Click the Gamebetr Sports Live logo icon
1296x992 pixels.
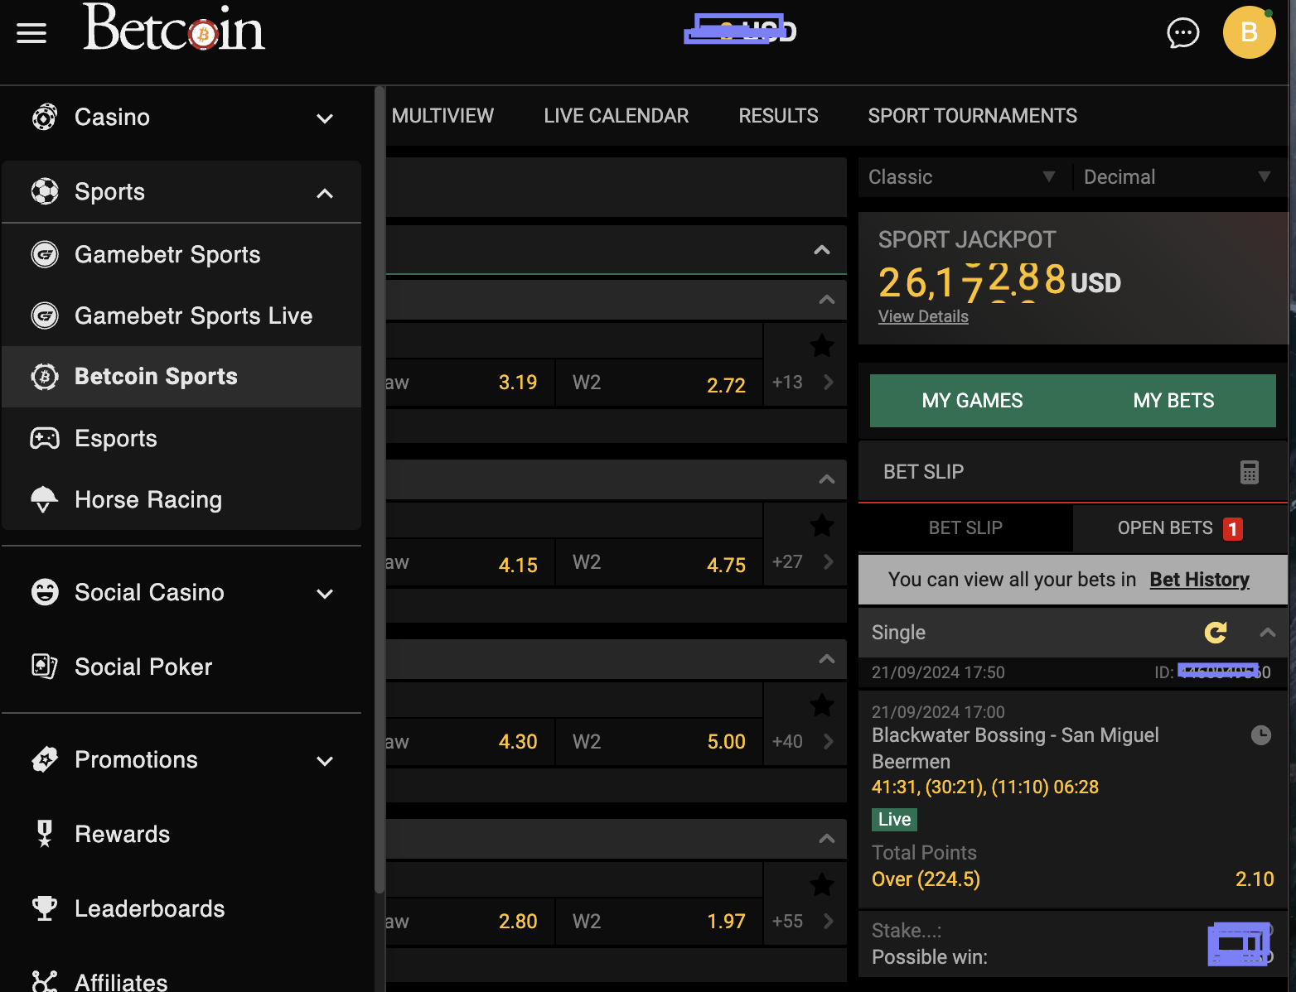[45, 315]
